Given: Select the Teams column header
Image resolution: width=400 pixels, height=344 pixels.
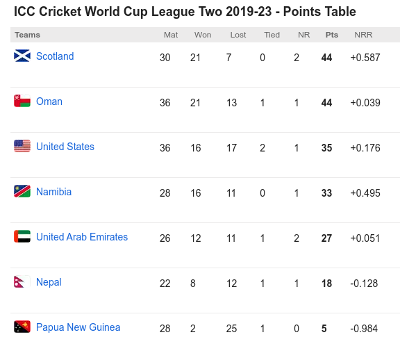Looking at the screenshot, I should [x=27, y=35].
